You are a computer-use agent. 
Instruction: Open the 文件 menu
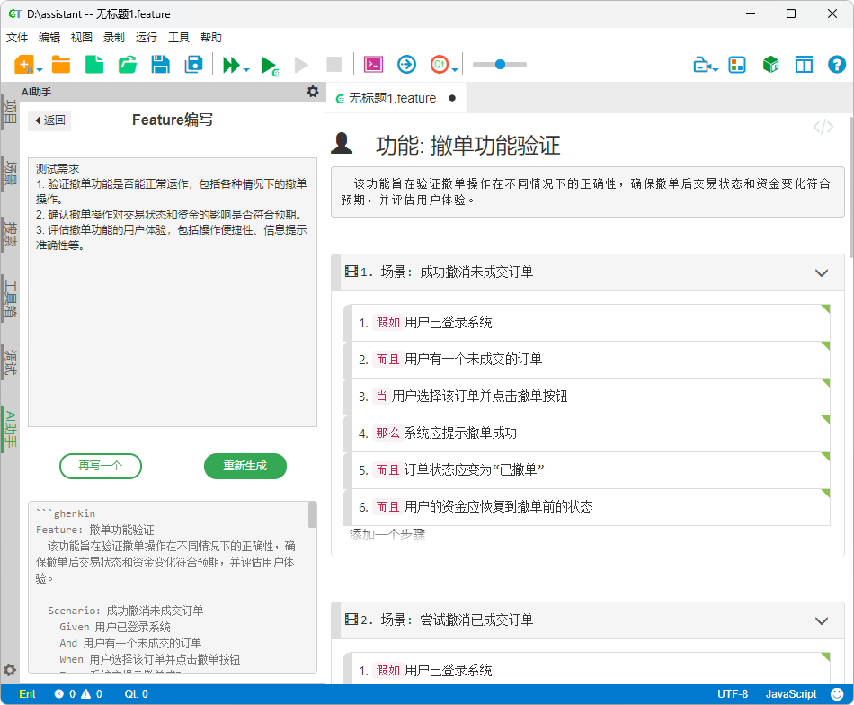click(x=17, y=37)
